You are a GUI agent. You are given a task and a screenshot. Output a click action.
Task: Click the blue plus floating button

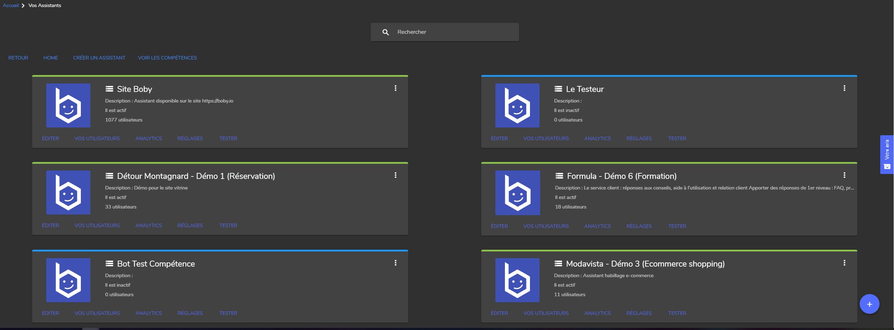pyautogui.click(x=869, y=304)
